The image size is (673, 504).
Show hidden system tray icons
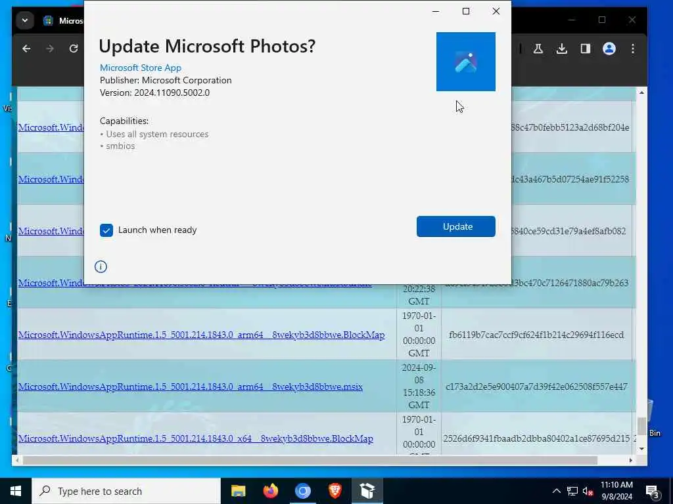(x=556, y=491)
